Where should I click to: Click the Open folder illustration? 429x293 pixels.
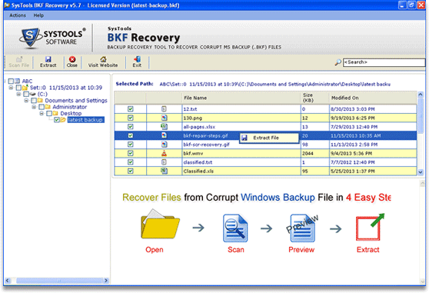[x=160, y=224]
